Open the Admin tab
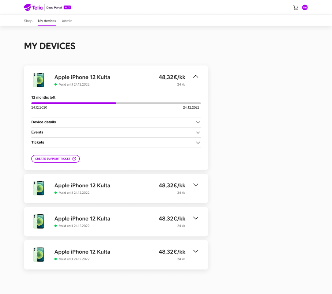The height and width of the screenshot is (294, 332). tap(67, 21)
